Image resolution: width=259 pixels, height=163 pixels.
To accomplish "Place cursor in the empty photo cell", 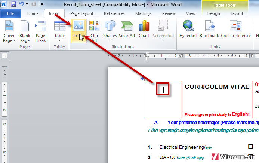I will pos(163,99).
